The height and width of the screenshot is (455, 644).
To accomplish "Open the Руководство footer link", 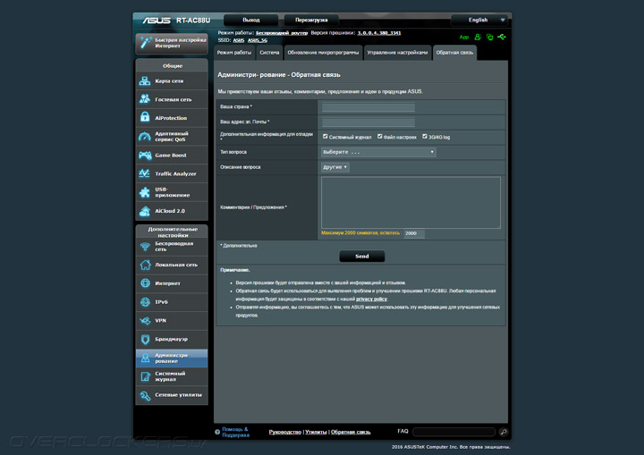I will point(285,432).
